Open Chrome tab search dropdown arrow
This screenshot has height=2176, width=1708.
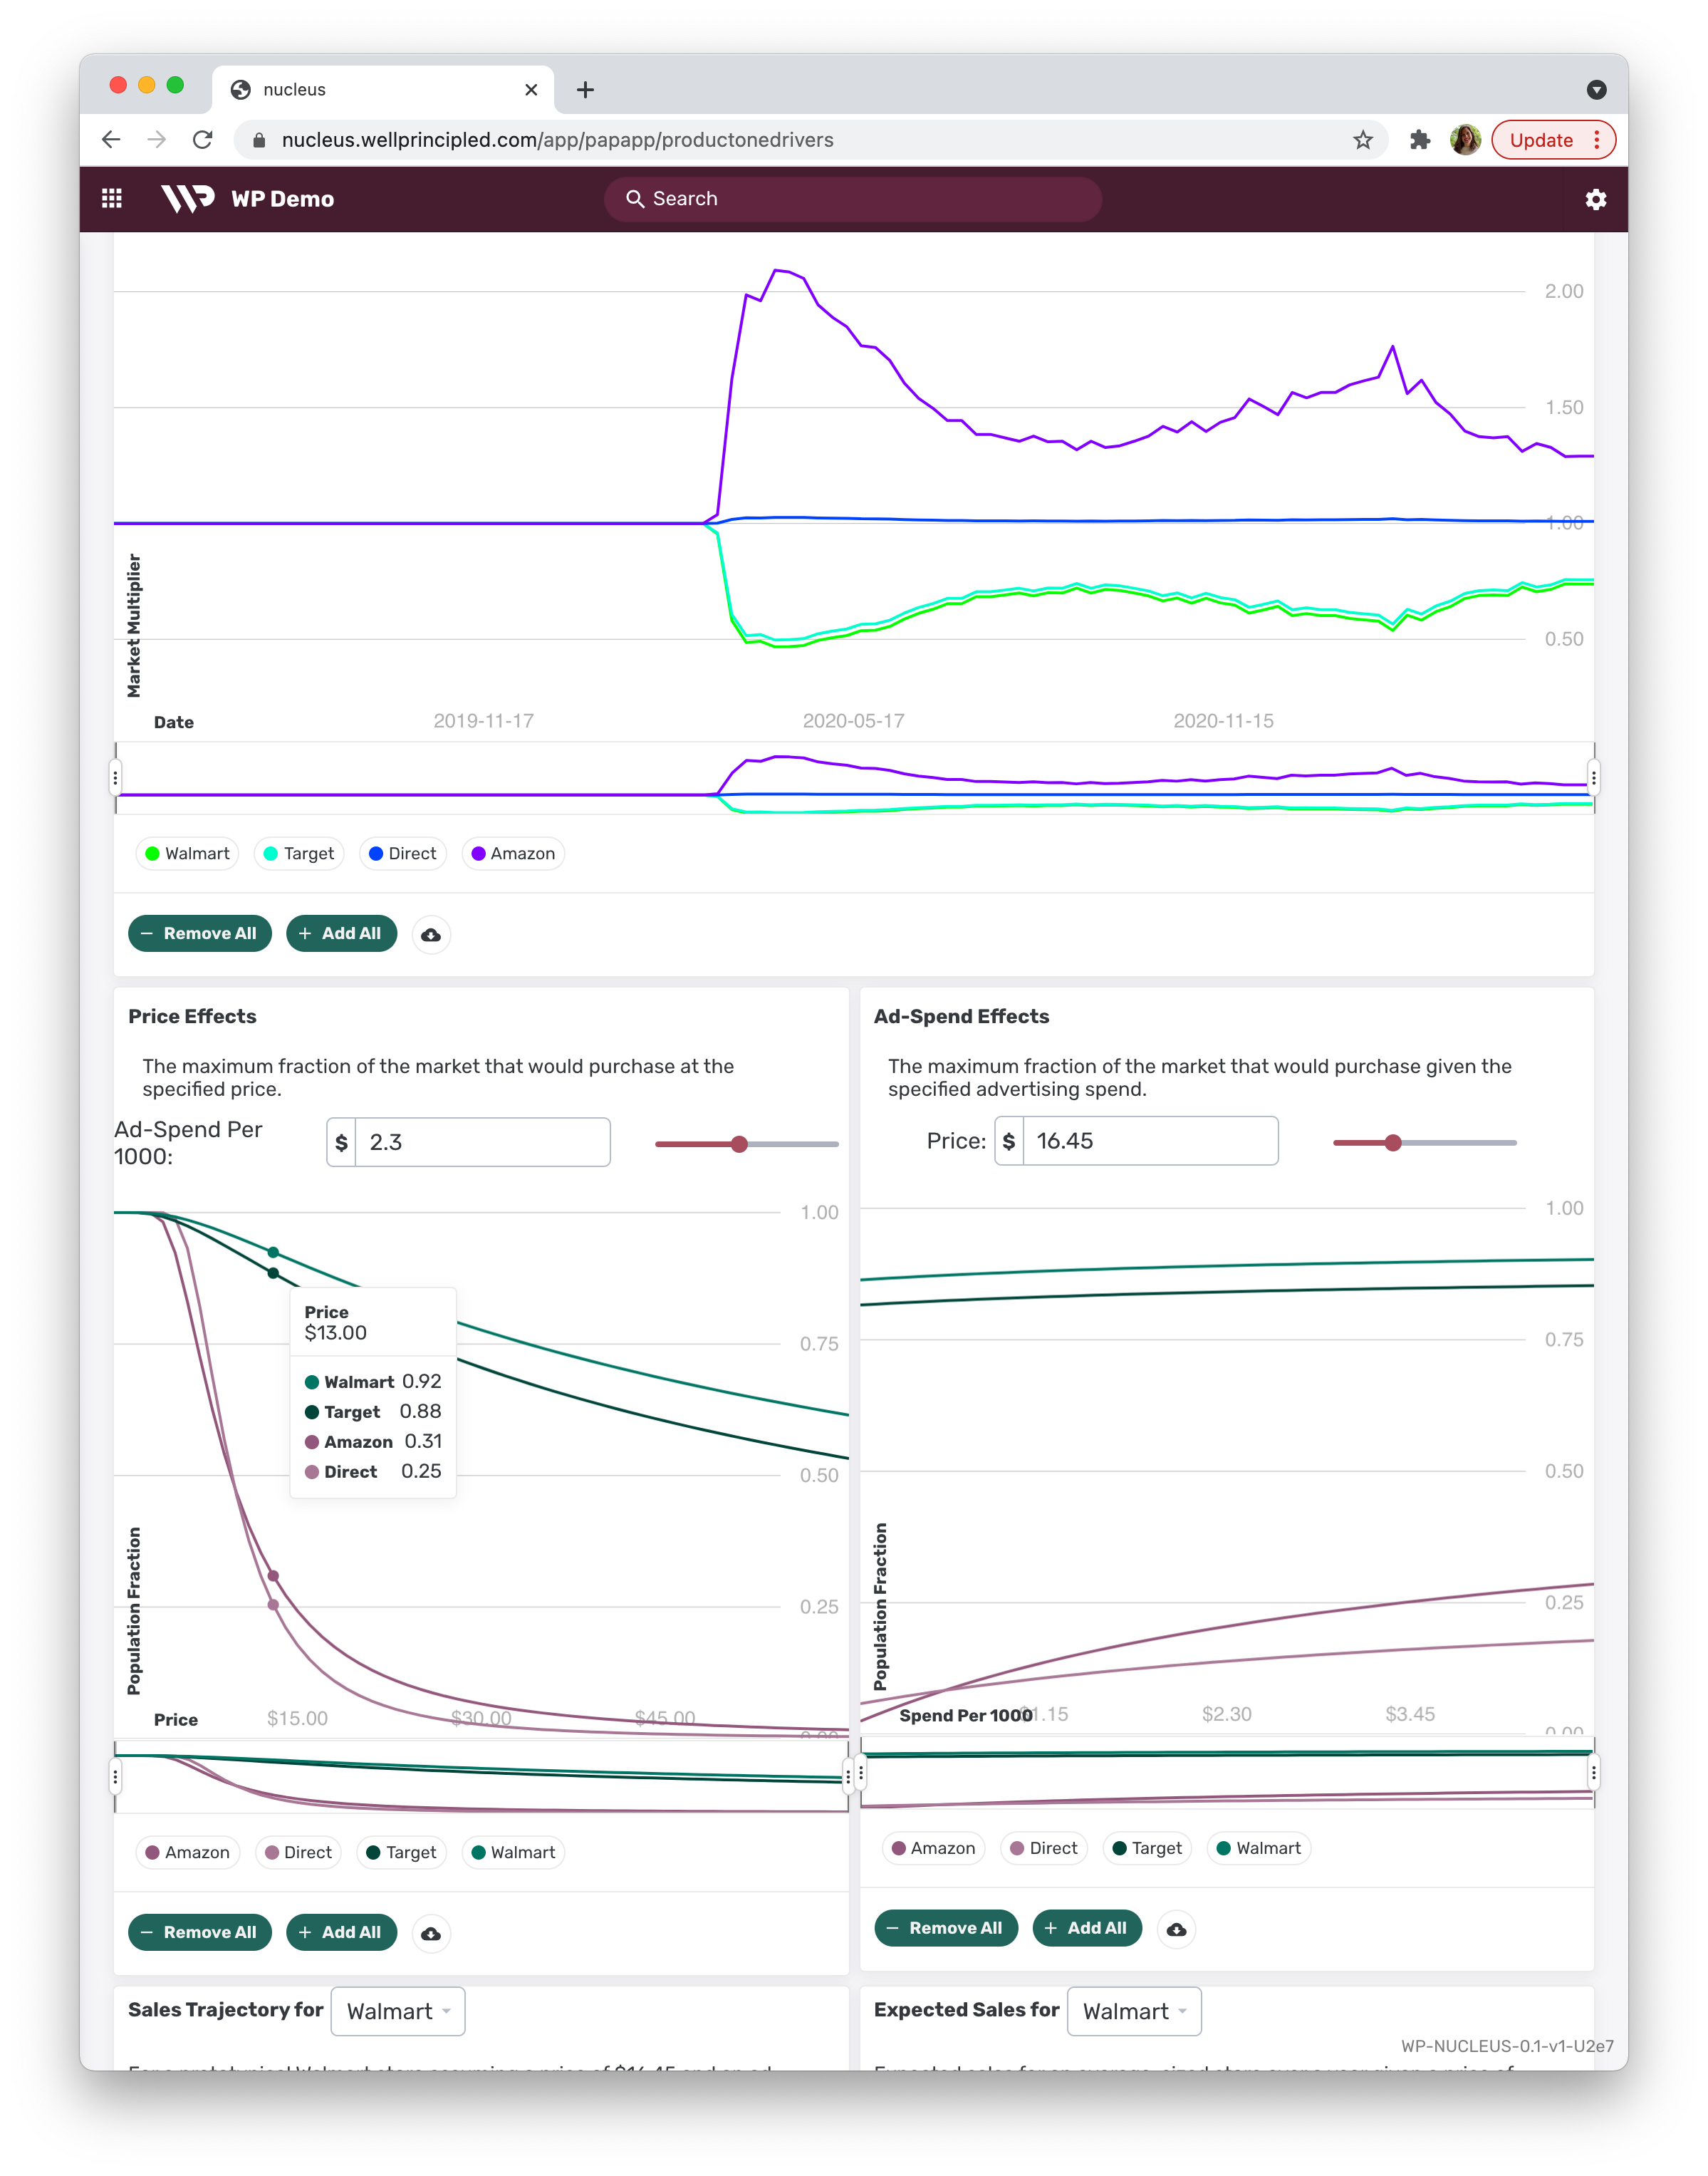(1596, 90)
